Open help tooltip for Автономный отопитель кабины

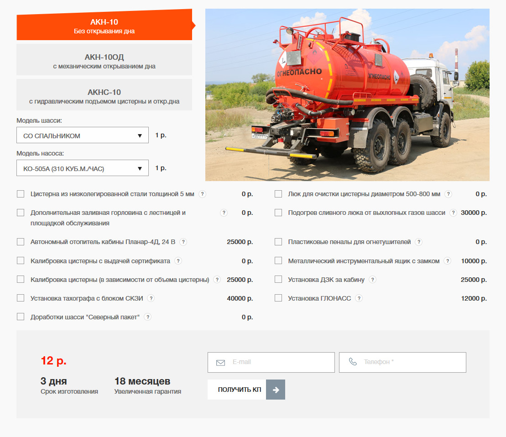point(183,242)
